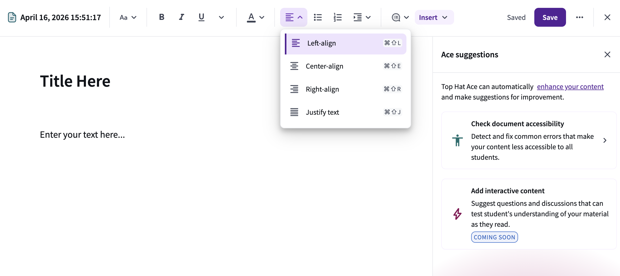
Task: Open the text color dropdown arrow
Action: [x=262, y=18]
